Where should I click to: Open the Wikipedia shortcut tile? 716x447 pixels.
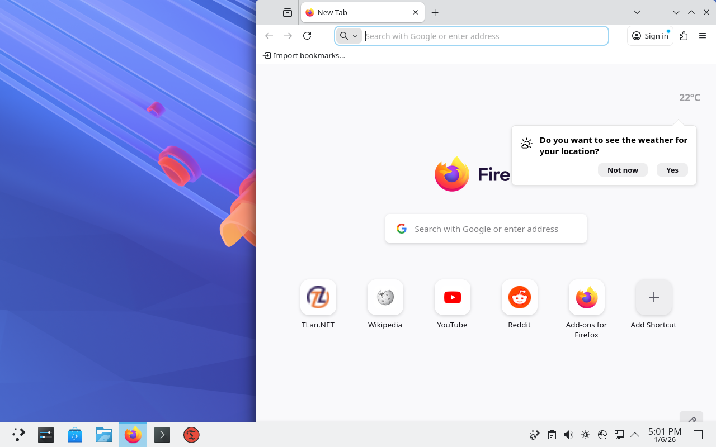pos(385,298)
